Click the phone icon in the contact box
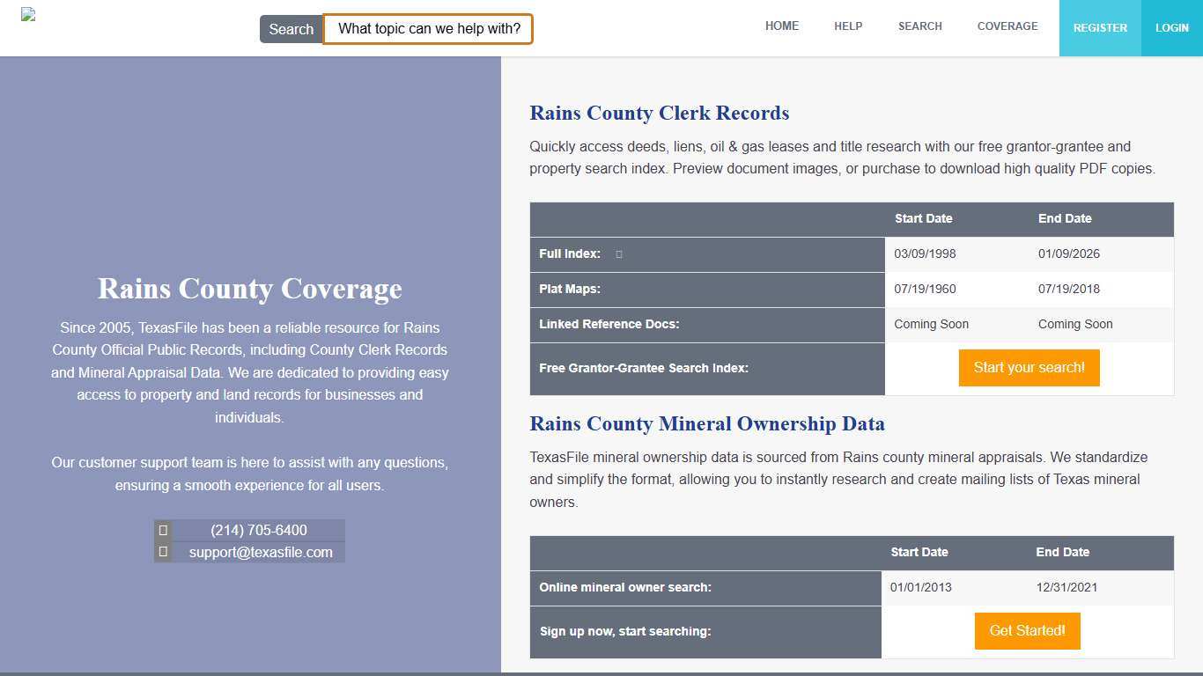This screenshot has width=1203, height=676. [x=164, y=530]
